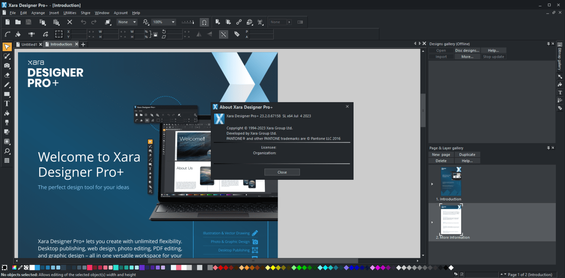Select the Rectangle shape tool
Screen dimensions: 565x278
pos(7,94)
